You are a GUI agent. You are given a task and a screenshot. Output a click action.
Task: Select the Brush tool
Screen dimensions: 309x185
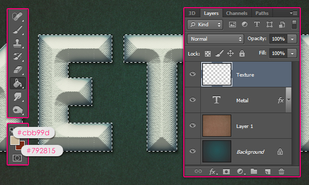tap(18, 30)
